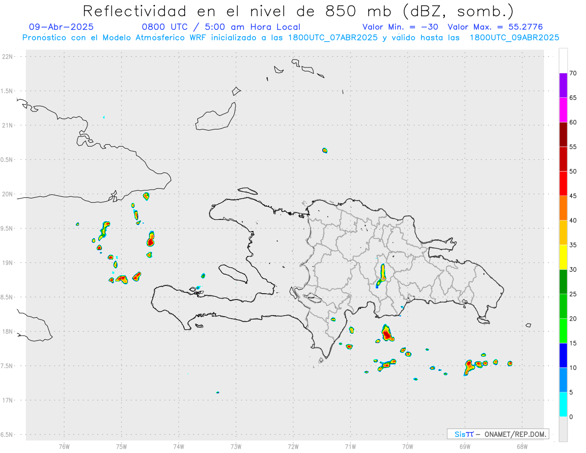Click the date label '09-Abr-2025'
Screen dimensions: 586x453
point(61,27)
